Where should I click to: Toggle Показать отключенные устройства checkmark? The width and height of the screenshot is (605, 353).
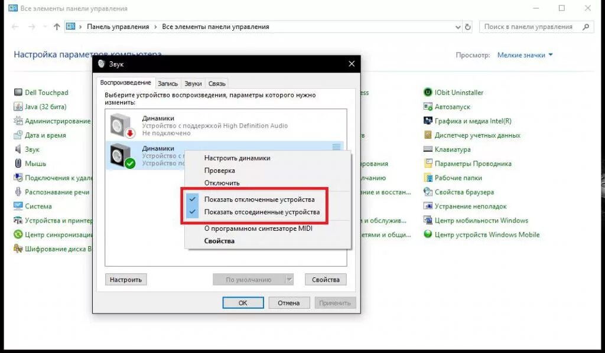pos(193,200)
